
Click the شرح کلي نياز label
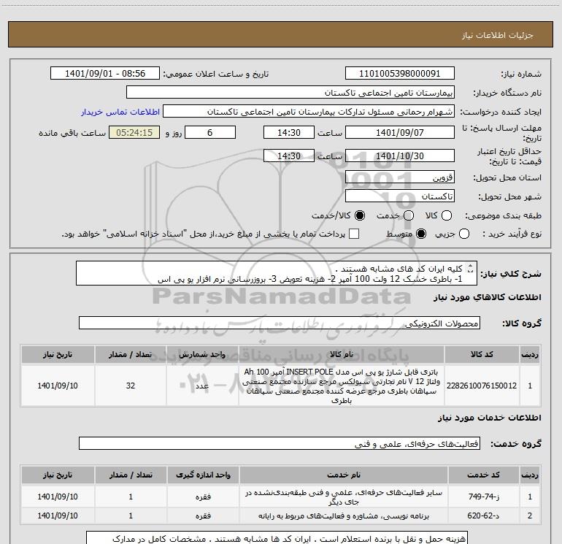pos(510,274)
